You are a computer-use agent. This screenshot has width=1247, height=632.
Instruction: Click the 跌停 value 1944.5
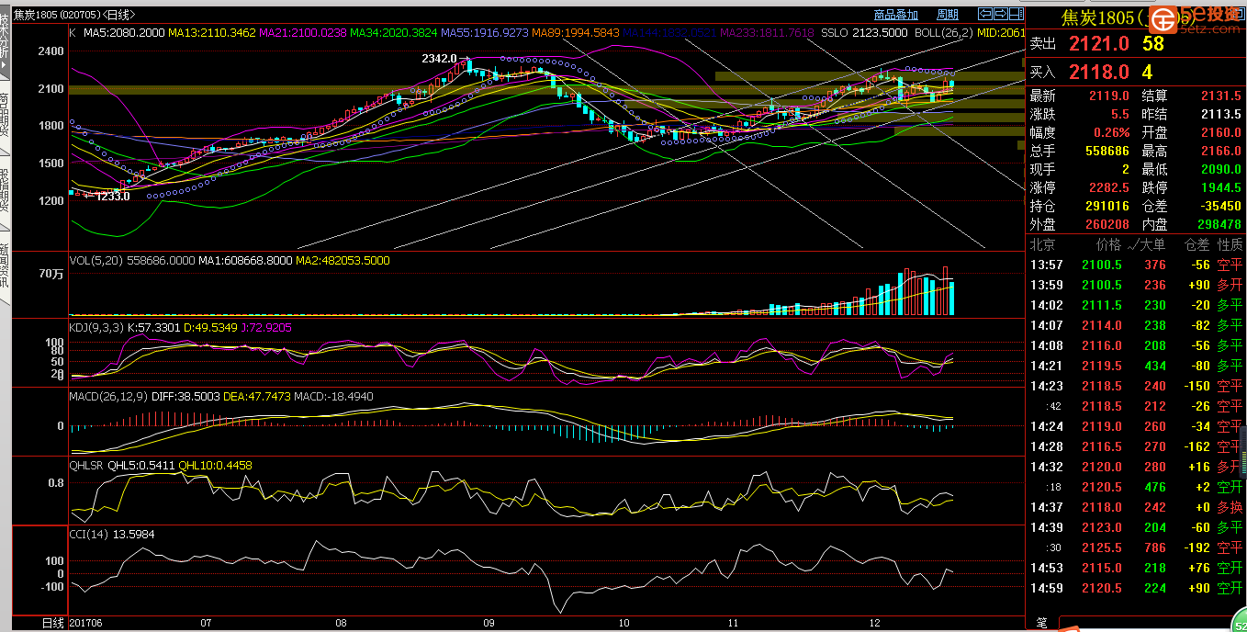click(1222, 187)
